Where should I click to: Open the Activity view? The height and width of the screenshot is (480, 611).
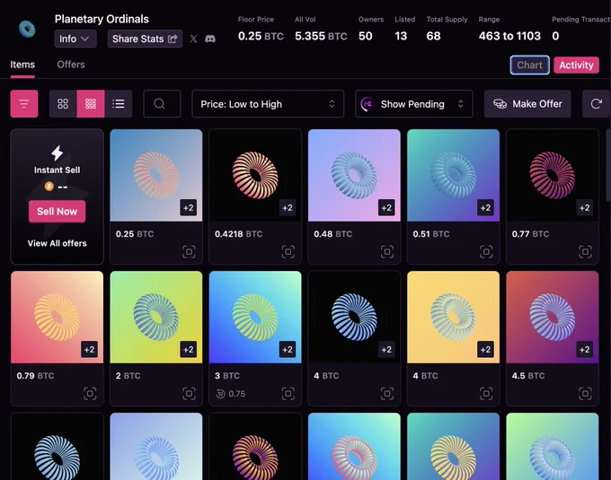pyautogui.click(x=576, y=65)
